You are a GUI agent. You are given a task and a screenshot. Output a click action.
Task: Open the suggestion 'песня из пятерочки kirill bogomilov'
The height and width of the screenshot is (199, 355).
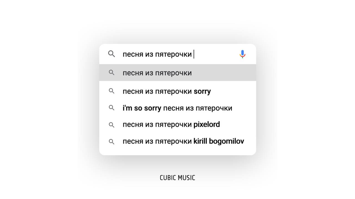pos(183,142)
